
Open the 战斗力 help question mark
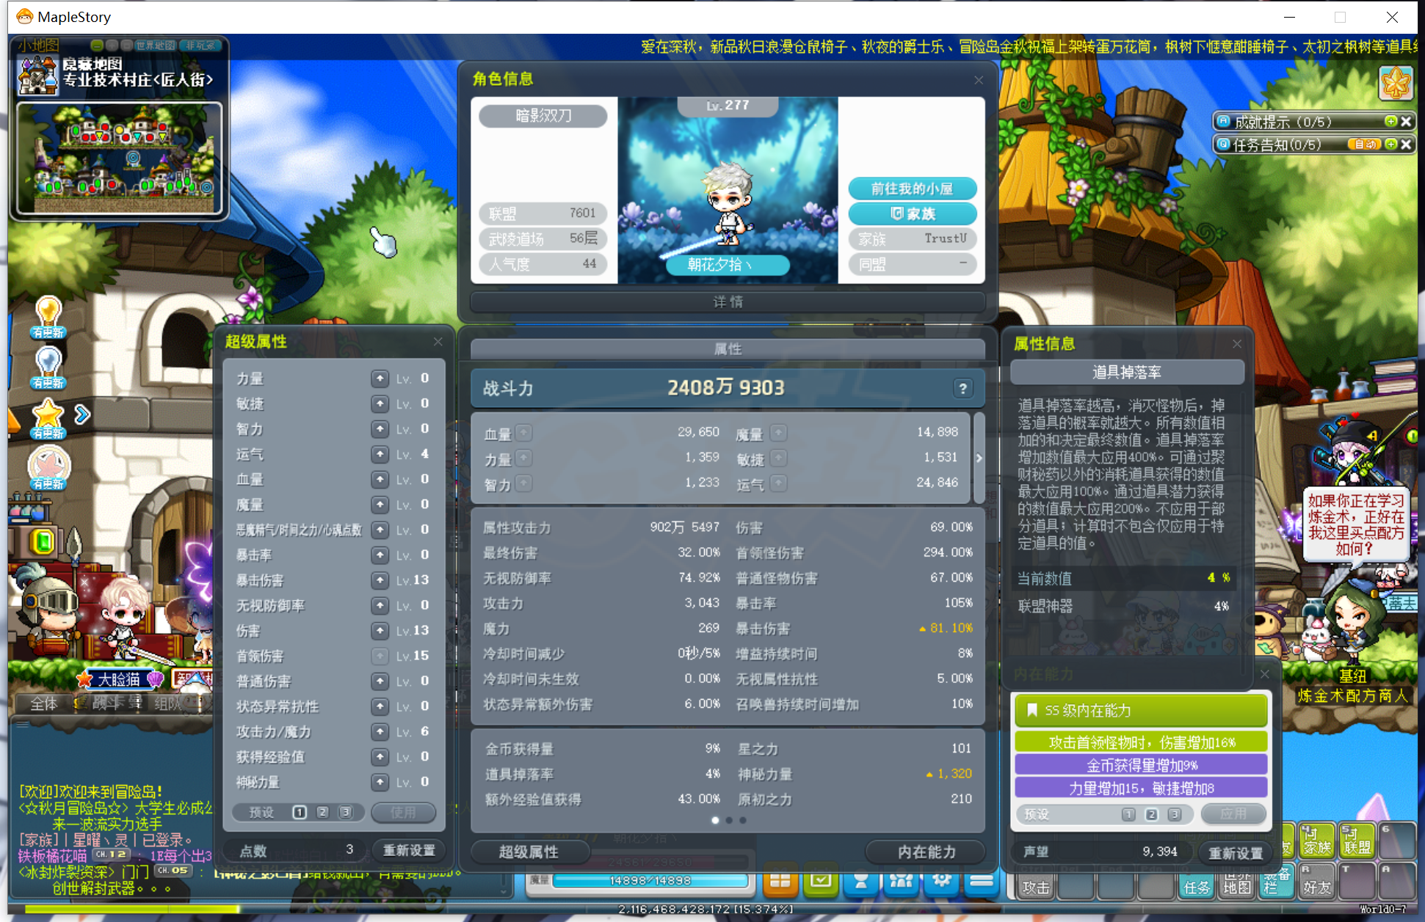(962, 388)
